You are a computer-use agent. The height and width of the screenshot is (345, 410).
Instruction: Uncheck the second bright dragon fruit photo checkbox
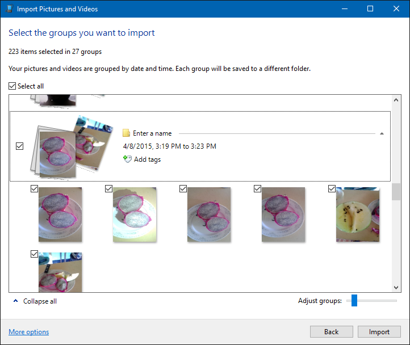click(x=108, y=188)
